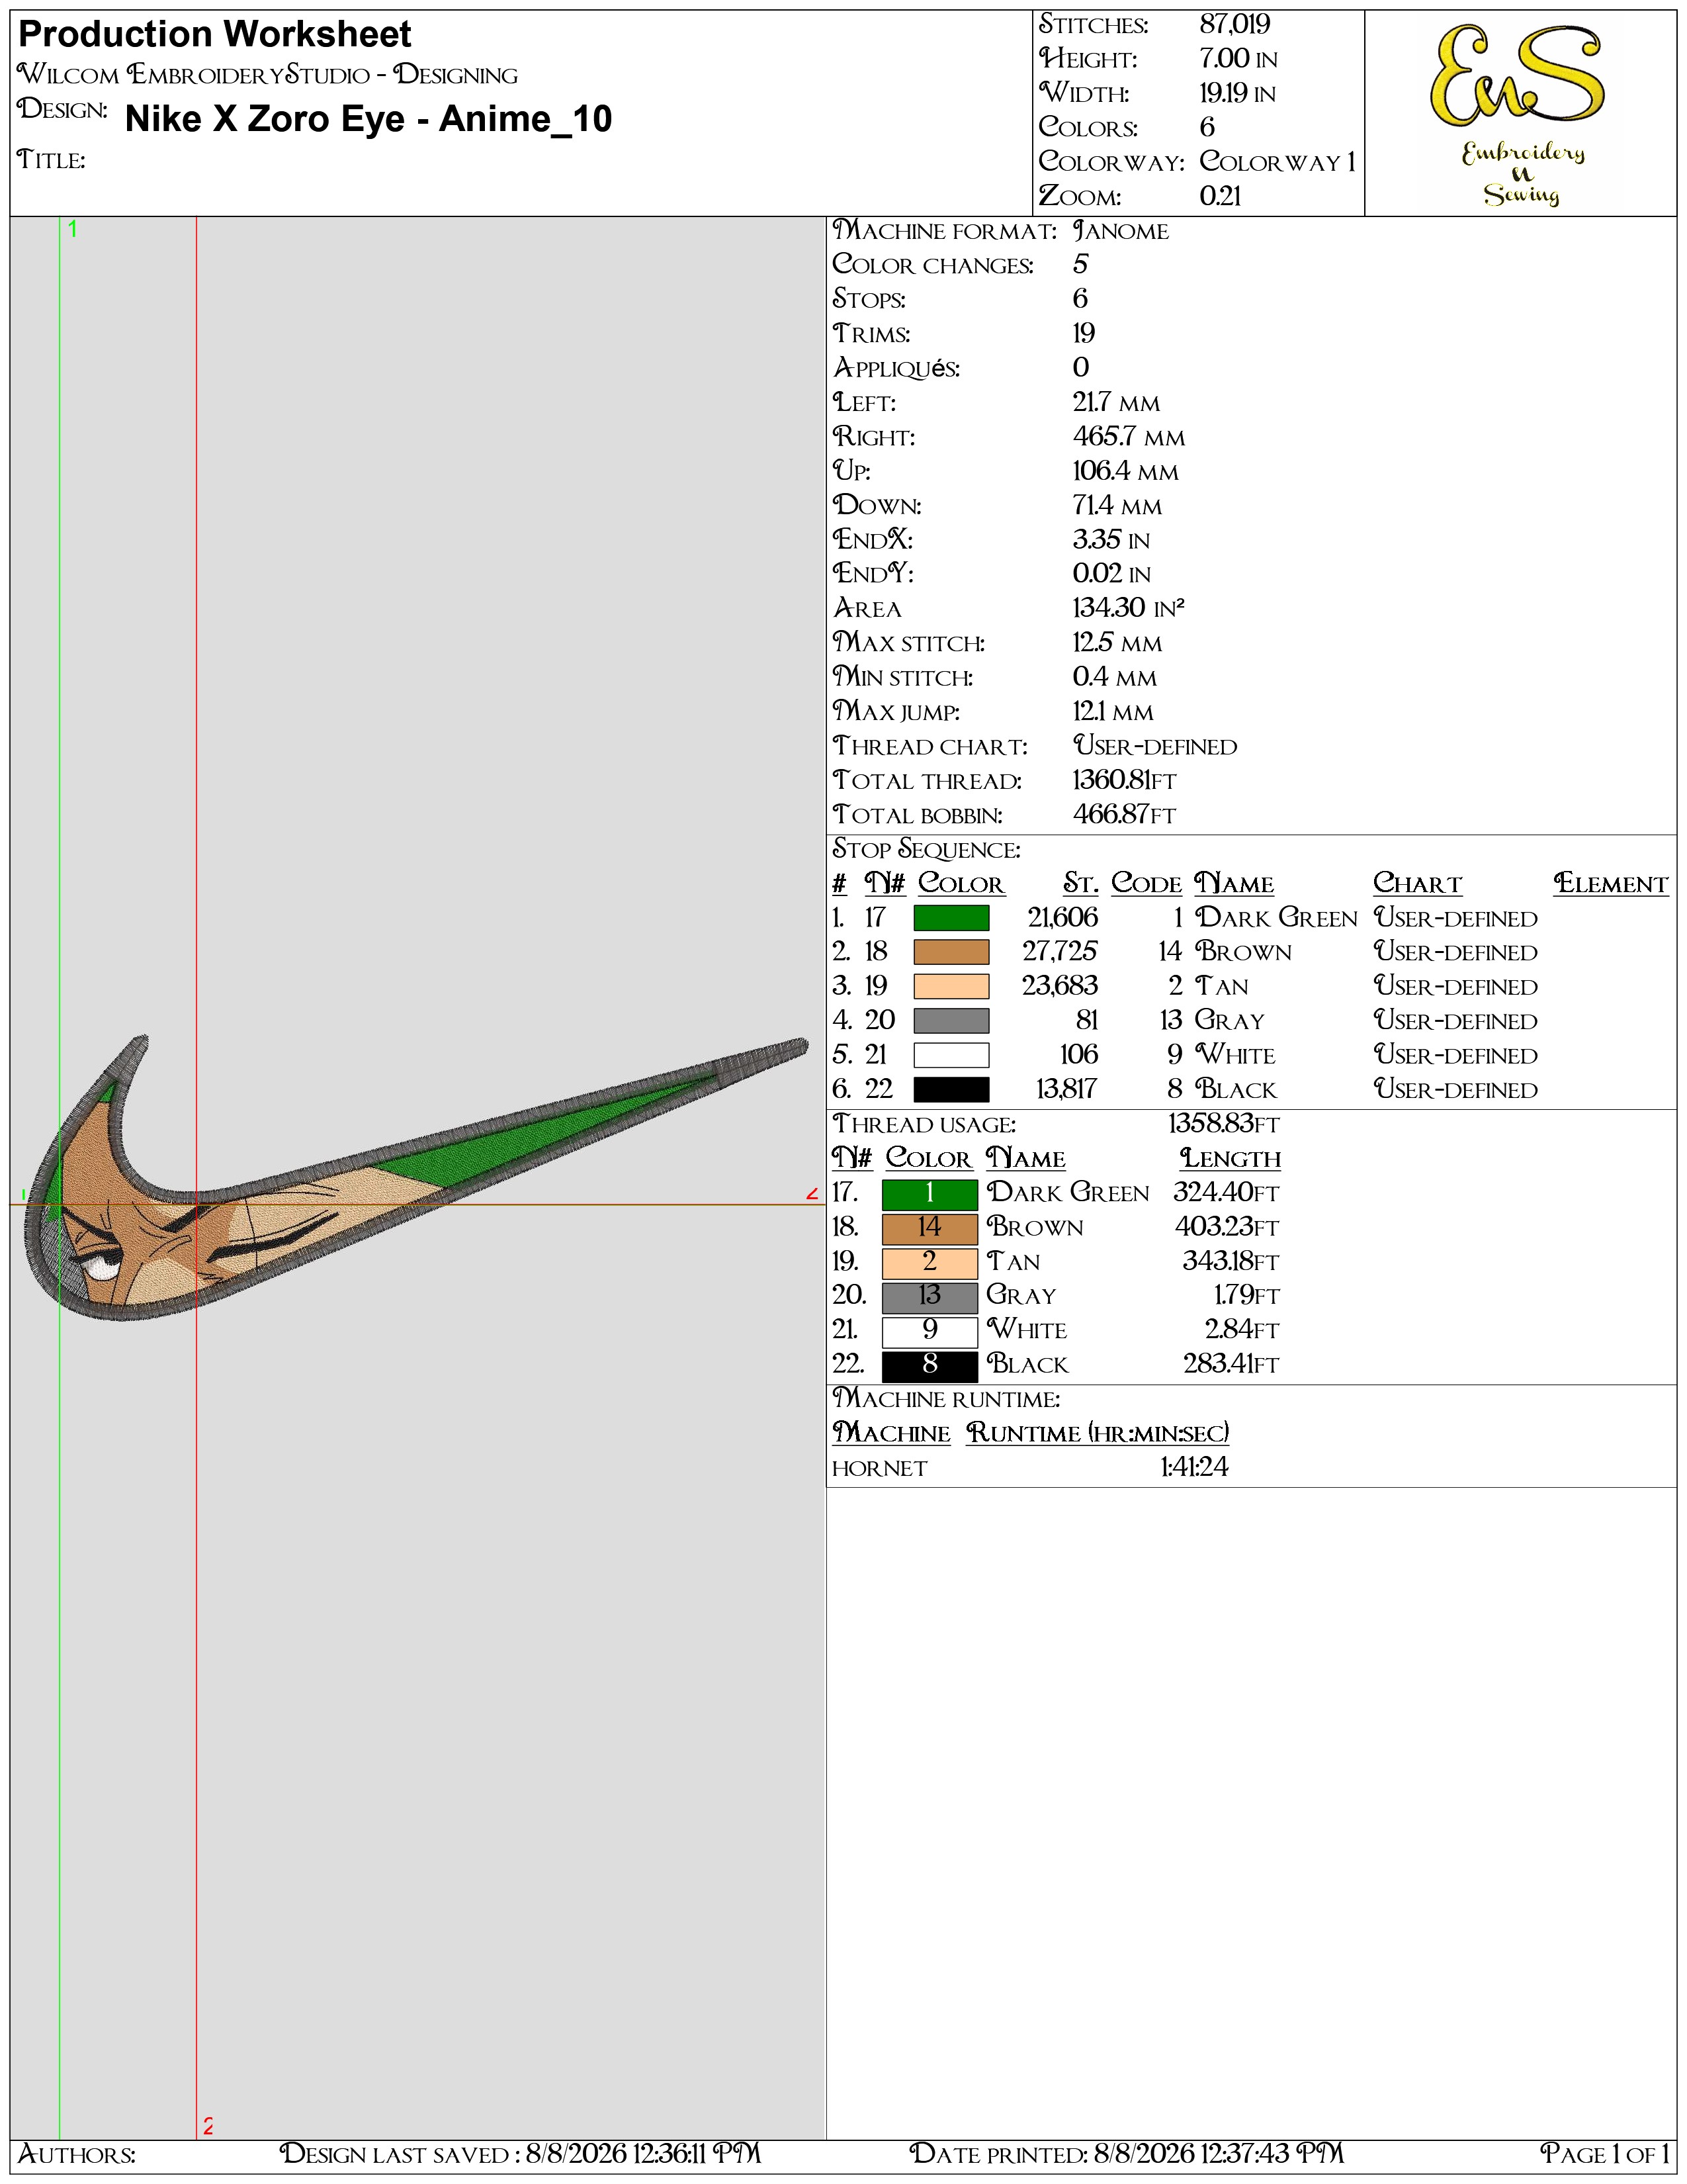Click the Dark Green swatch in Stop Sequence
The width and height of the screenshot is (1687, 2184).
pos(951,918)
